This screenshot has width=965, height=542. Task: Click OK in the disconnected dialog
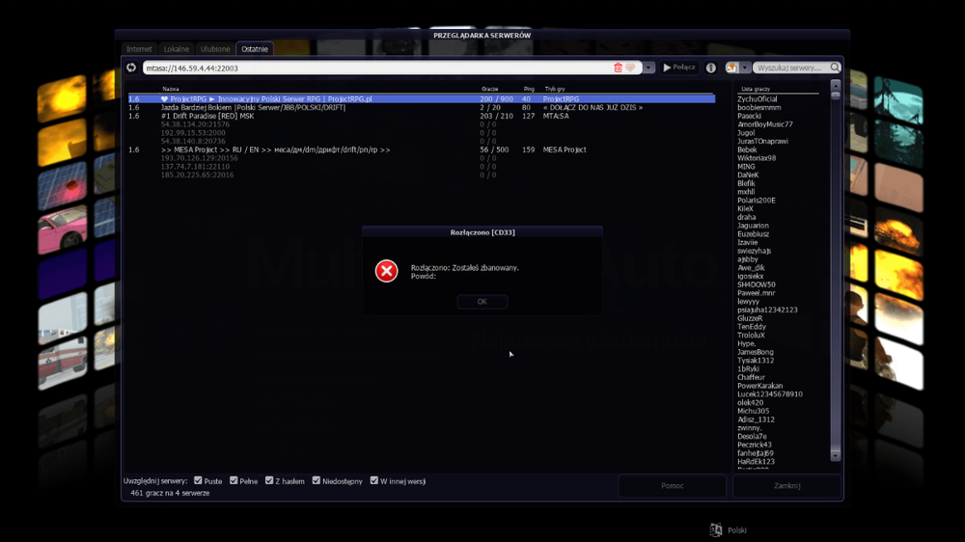point(482,302)
